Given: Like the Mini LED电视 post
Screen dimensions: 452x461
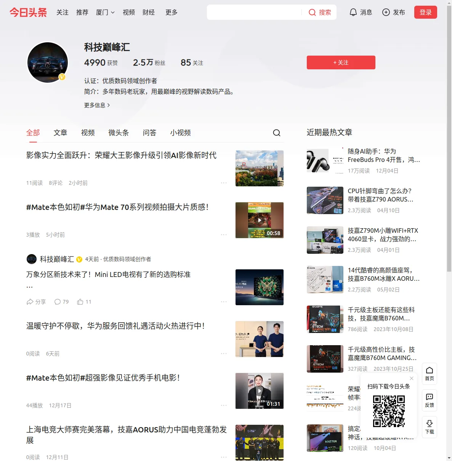Looking at the screenshot, I should tap(84, 302).
